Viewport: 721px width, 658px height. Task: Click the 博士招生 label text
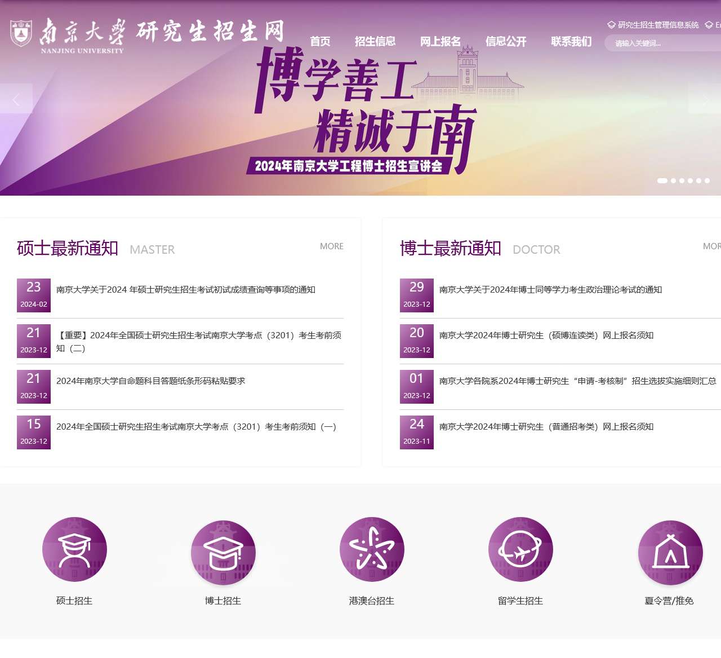coord(223,601)
